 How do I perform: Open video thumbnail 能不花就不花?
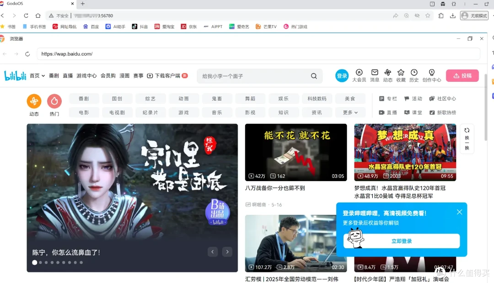(296, 152)
